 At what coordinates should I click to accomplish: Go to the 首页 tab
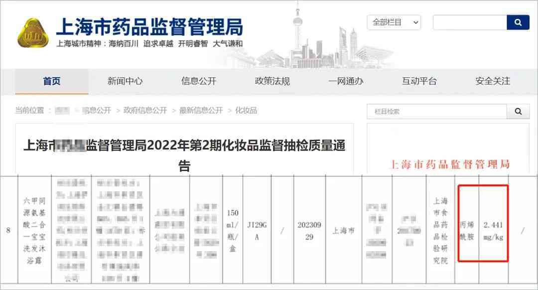tap(52, 81)
